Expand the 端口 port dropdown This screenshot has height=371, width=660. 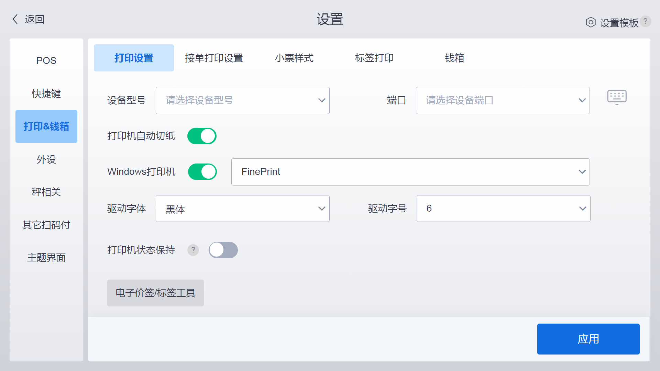pyautogui.click(x=503, y=100)
